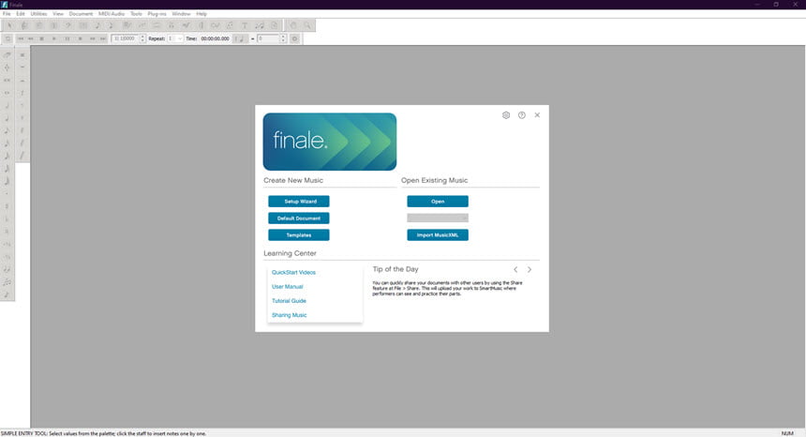
Task: Show next Tip of the Day
Action: click(x=530, y=269)
